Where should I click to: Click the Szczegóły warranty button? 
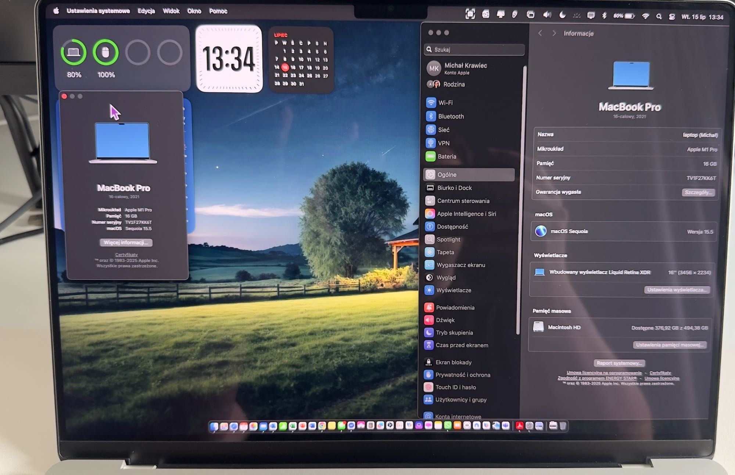click(698, 192)
